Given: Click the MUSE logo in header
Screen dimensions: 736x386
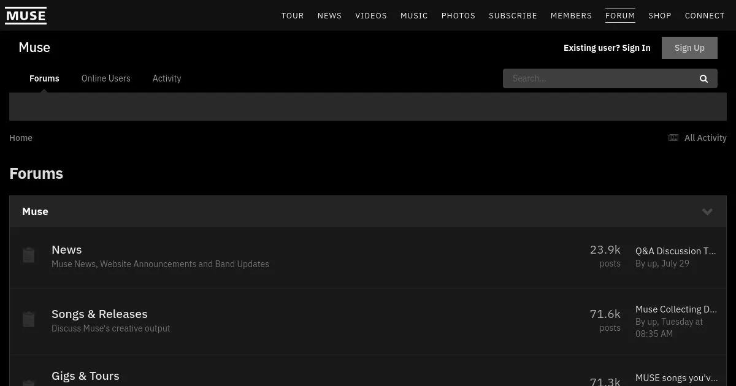Looking at the screenshot, I should 26,15.
